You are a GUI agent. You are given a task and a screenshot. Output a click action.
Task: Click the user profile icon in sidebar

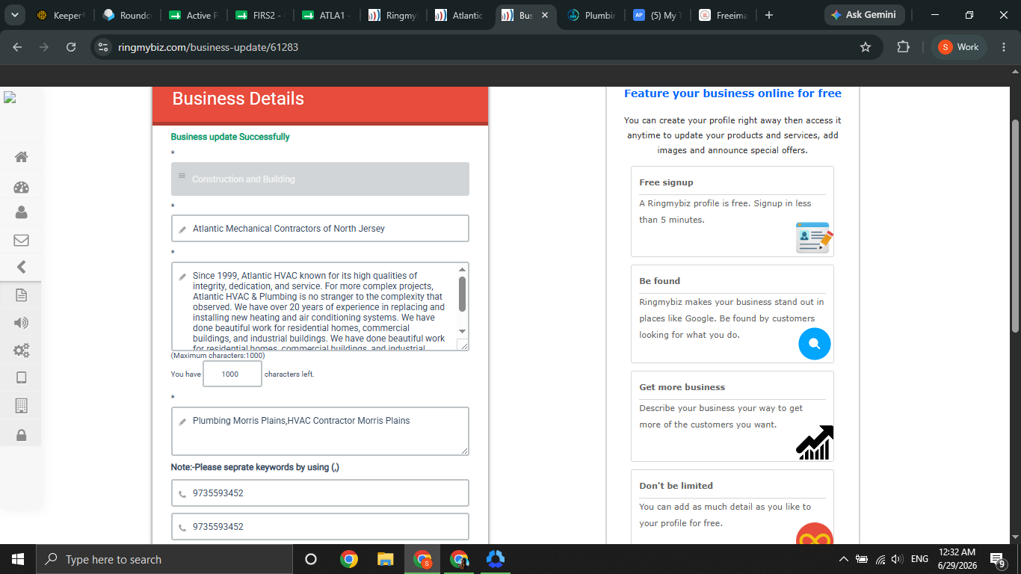(x=21, y=213)
